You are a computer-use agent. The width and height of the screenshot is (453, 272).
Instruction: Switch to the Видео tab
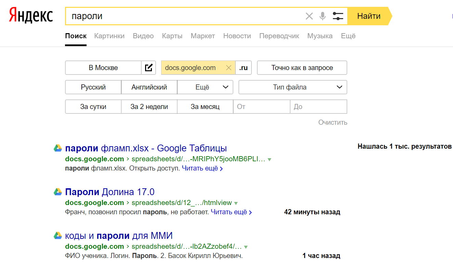143,36
